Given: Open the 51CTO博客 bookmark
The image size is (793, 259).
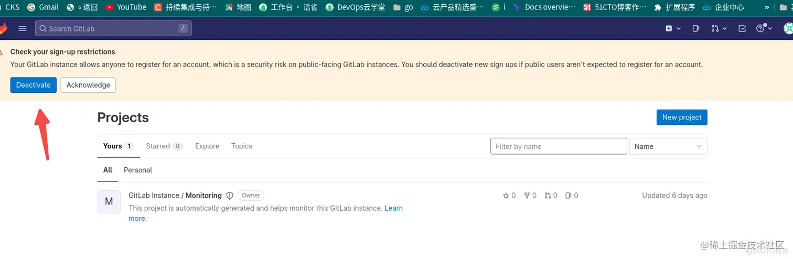Looking at the screenshot, I should tap(615, 7).
